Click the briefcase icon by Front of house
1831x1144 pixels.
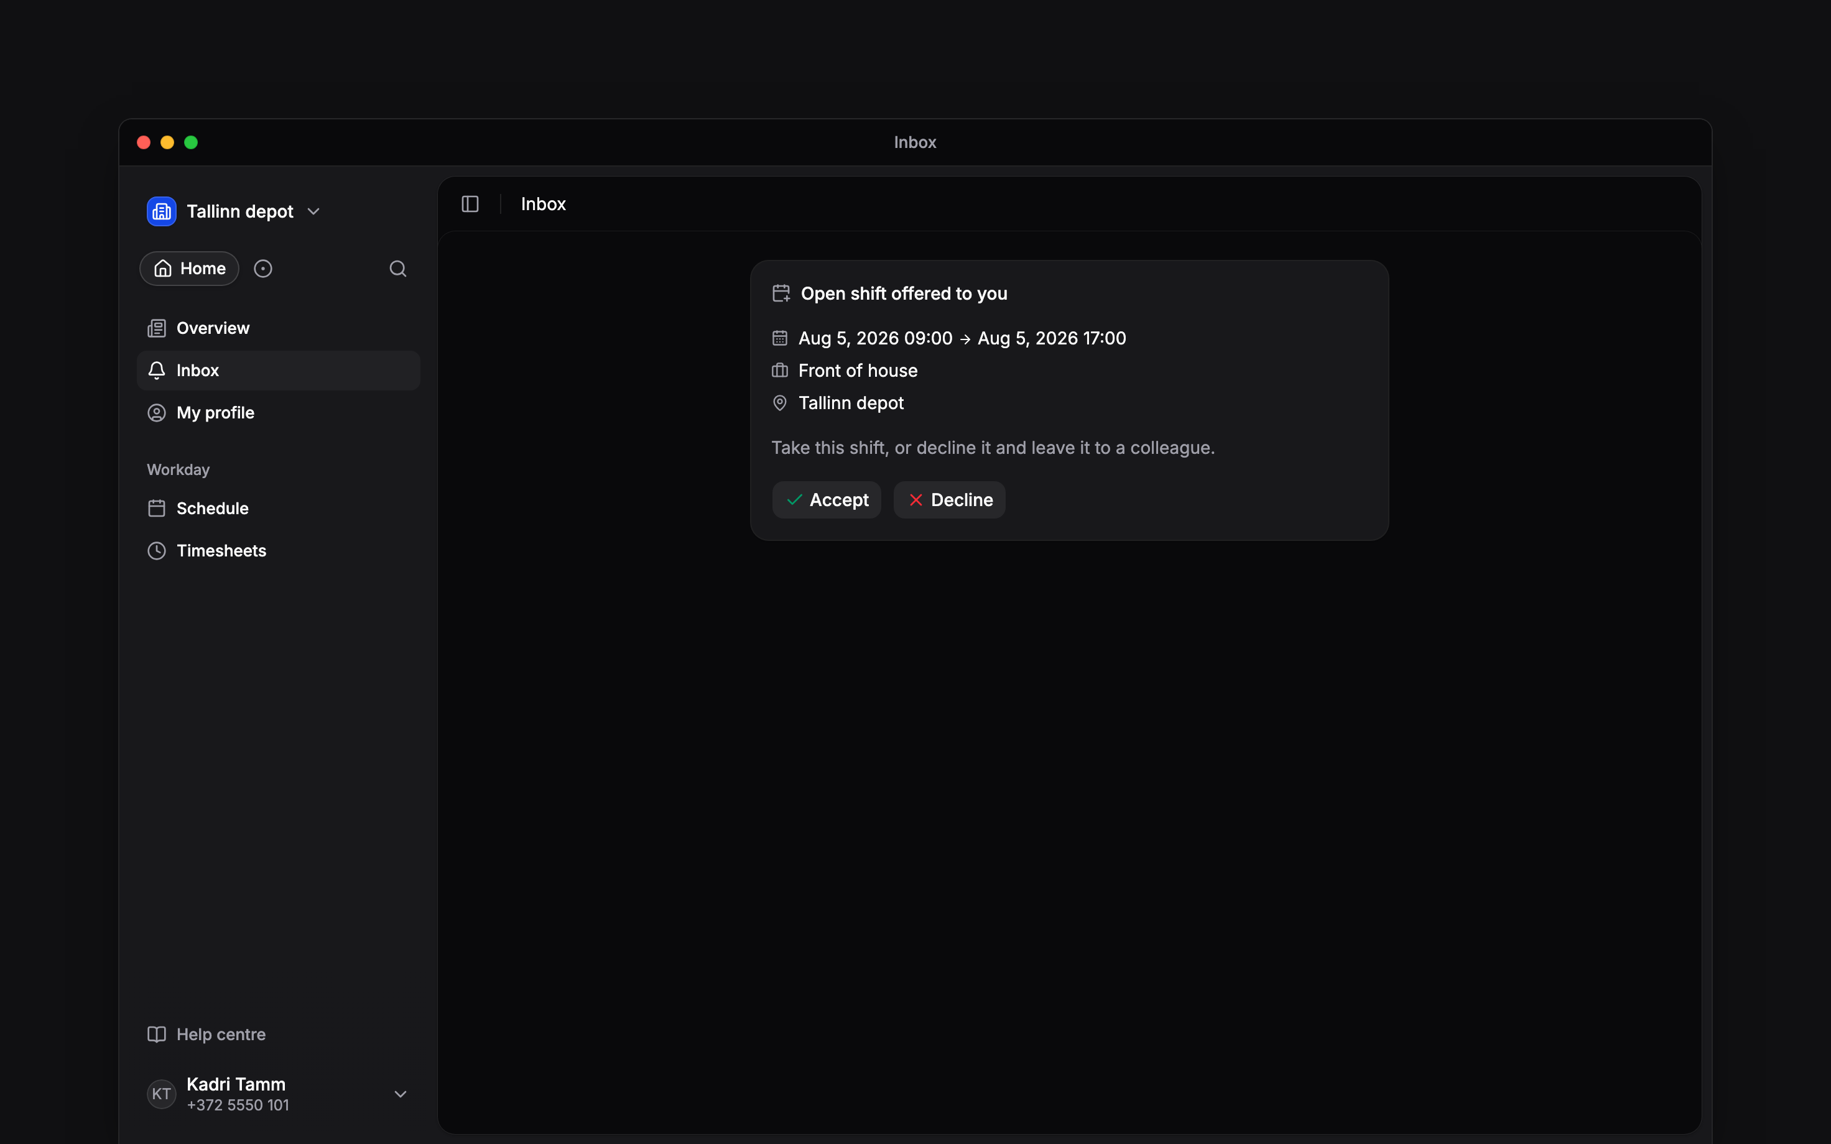(x=779, y=371)
